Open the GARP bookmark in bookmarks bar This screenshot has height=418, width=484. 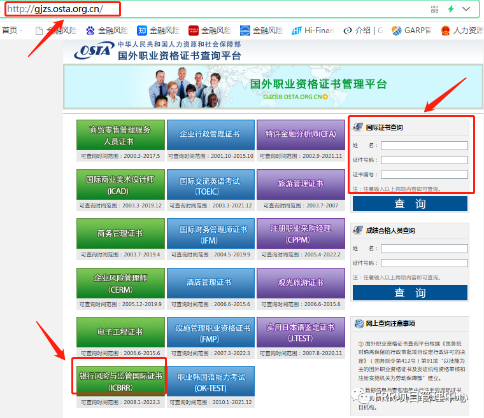click(x=411, y=30)
